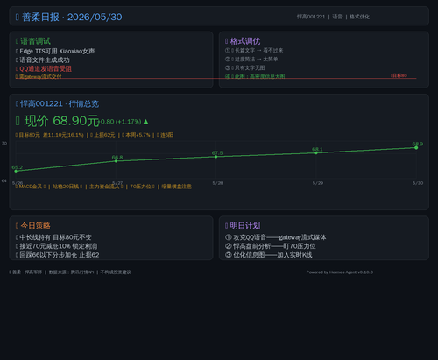The width and height of the screenshot is (438, 360).
Task: Click item ③ 只有文字无图
Action: [x=245, y=67]
